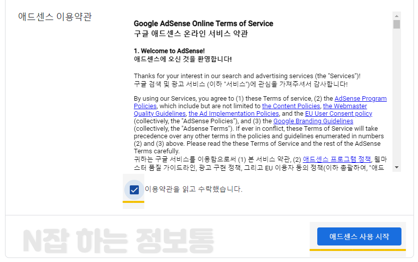Click the terms scrollbar down arrow
The width and height of the screenshot is (418, 262).
pyautogui.click(x=396, y=167)
